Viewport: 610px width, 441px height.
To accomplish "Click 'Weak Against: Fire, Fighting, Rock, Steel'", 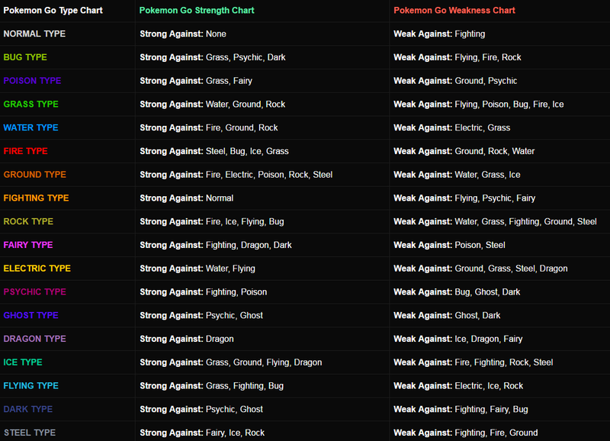I will point(474,362).
